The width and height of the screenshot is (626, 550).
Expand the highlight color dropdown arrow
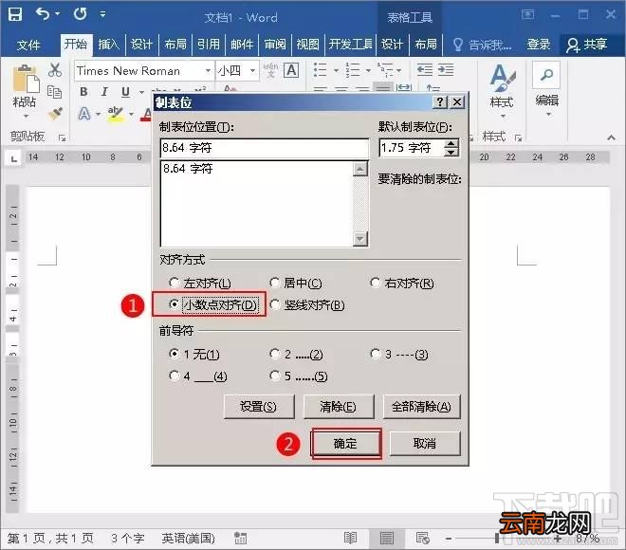(x=131, y=114)
